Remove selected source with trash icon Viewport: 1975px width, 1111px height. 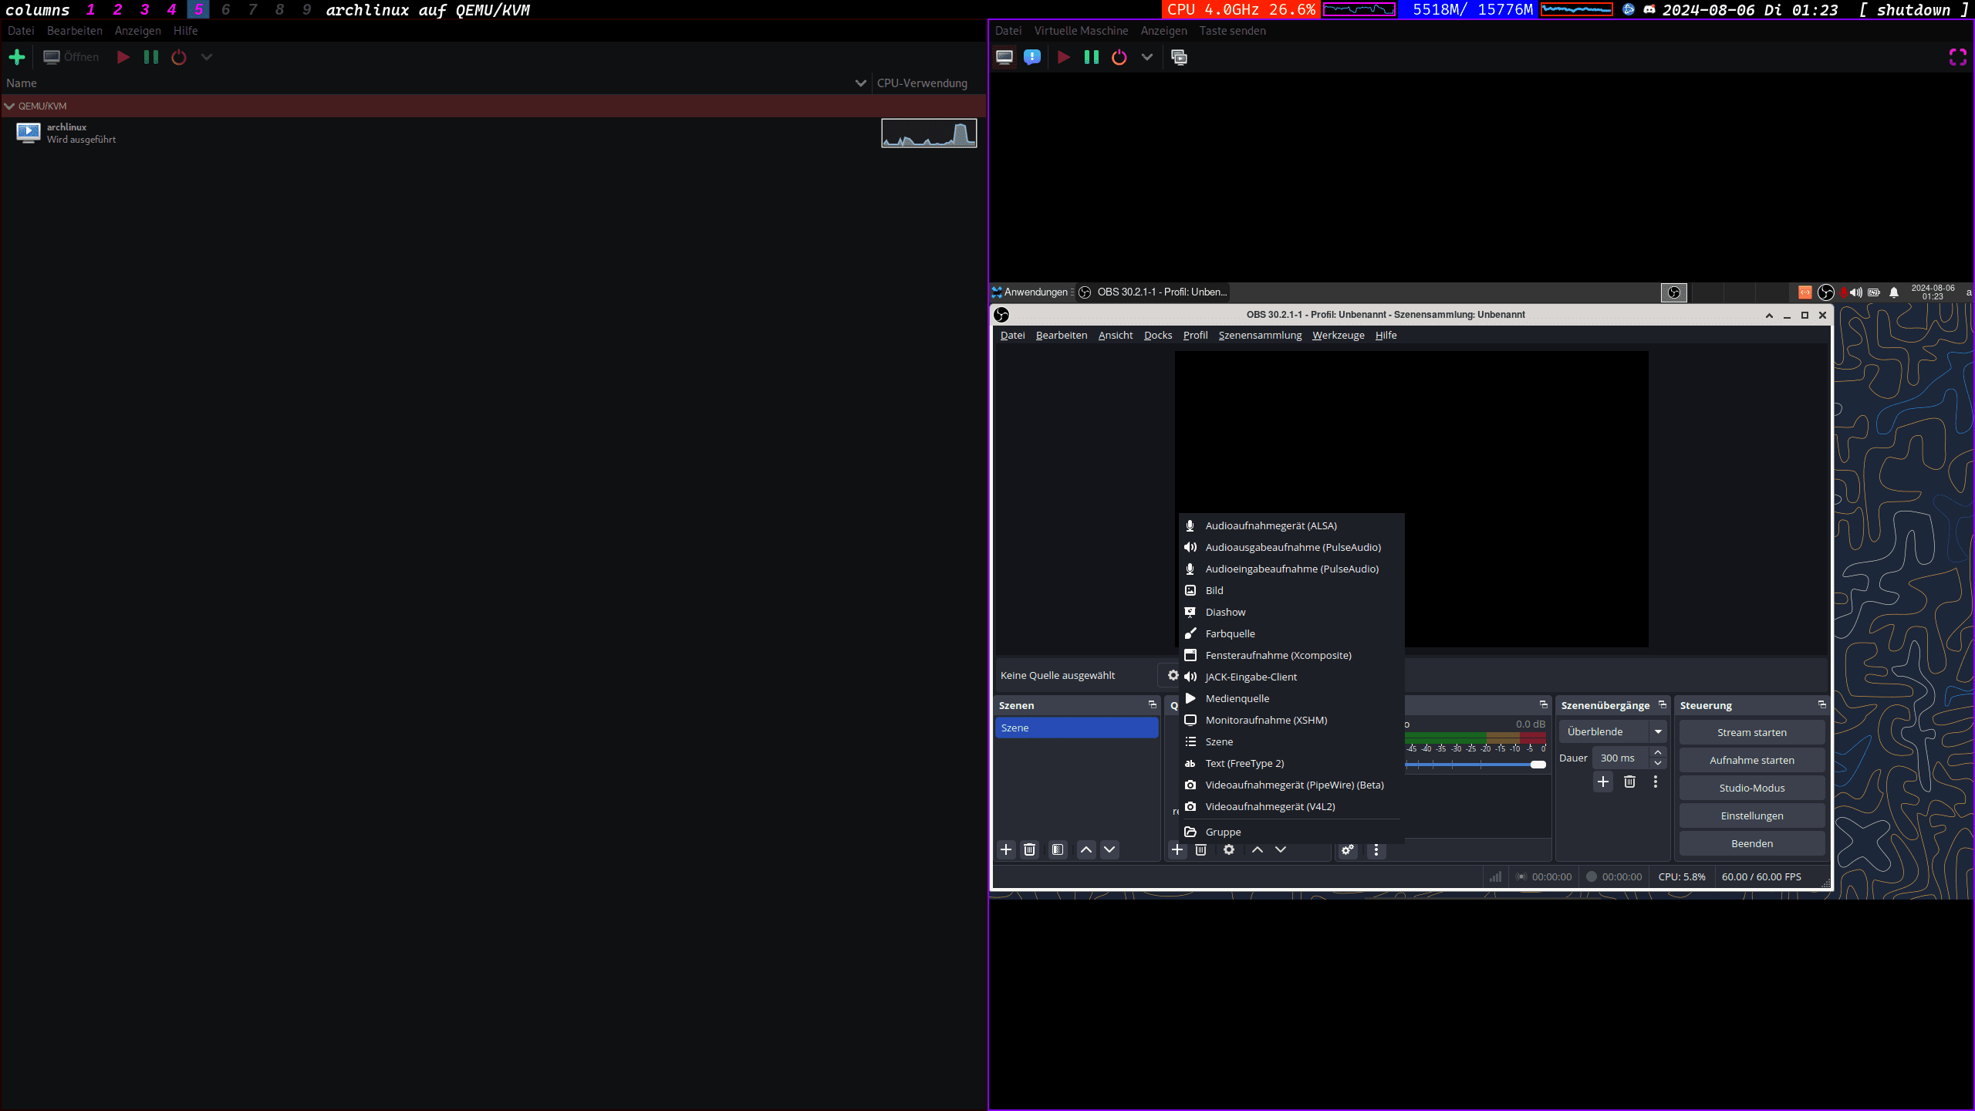pyautogui.click(x=1200, y=849)
